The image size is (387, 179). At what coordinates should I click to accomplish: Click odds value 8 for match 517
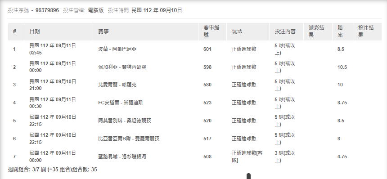338,139
